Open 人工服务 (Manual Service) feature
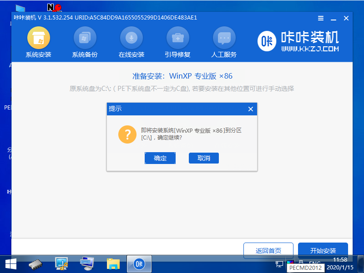364x273 pixels. (224, 38)
